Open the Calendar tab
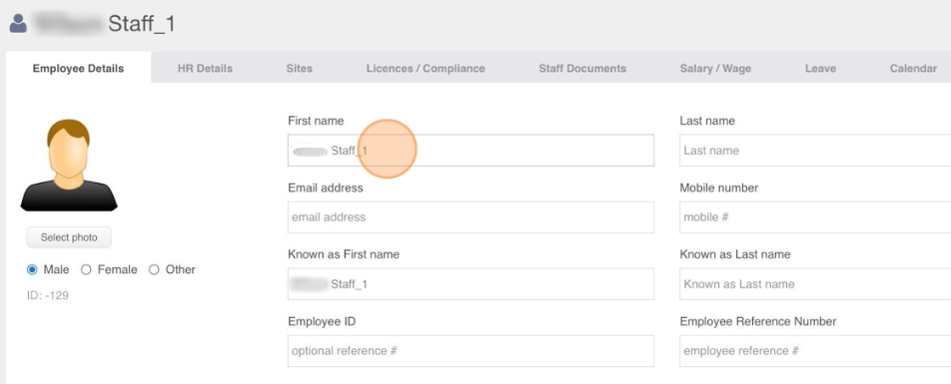Viewport: 951px width, 384px height. pos(913,69)
